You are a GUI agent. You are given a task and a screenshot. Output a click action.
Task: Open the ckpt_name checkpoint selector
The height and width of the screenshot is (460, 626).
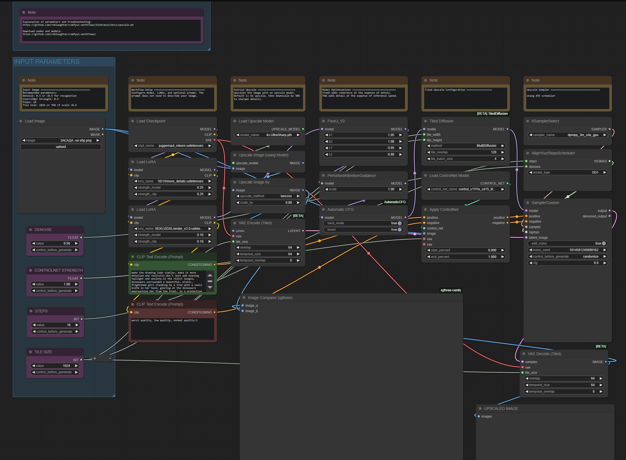click(x=172, y=146)
